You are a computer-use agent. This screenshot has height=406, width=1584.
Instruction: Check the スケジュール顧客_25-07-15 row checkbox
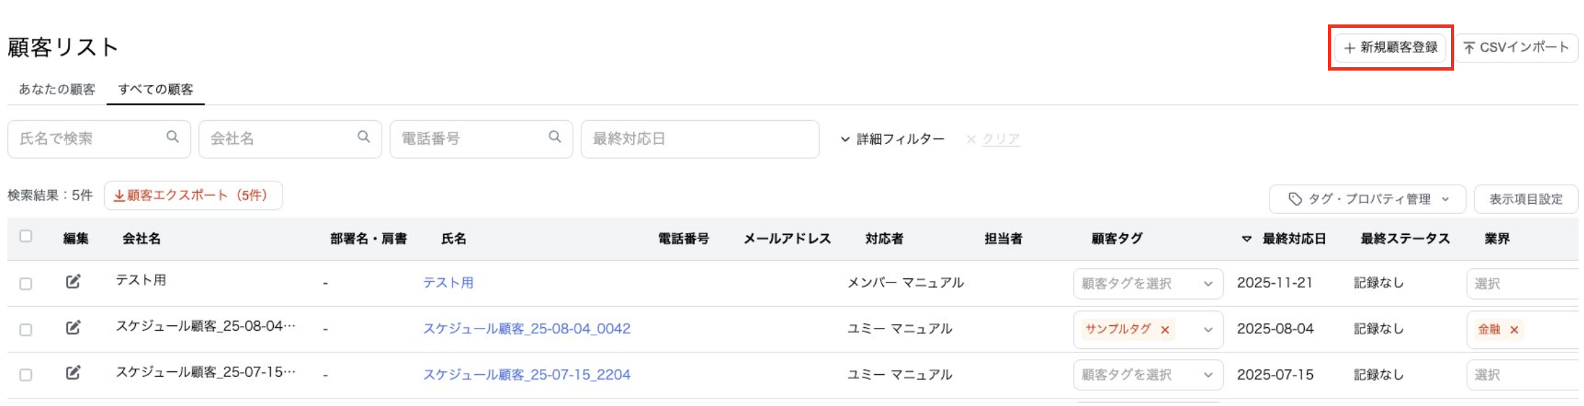(26, 375)
